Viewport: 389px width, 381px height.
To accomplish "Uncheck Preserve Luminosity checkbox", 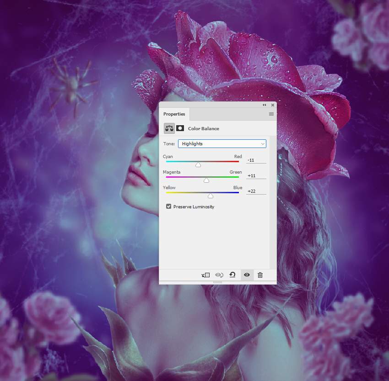I will pos(169,206).
